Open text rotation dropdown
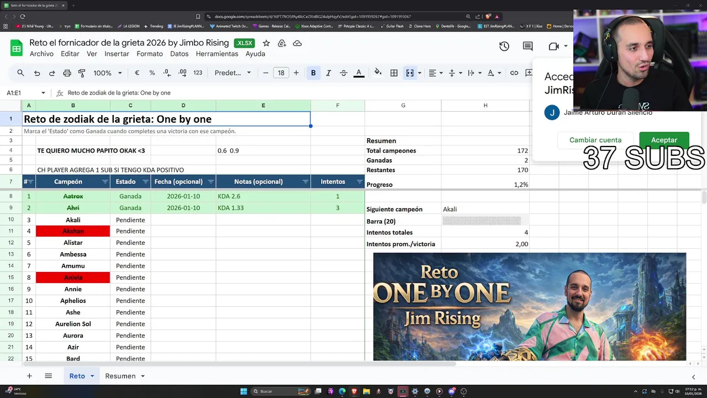 [x=494, y=73]
